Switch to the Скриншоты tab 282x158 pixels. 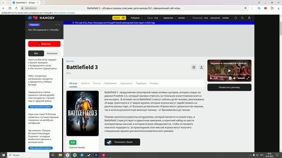[x=126, y=83]
